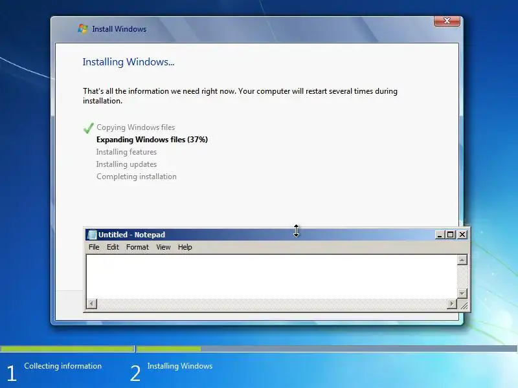518x388 pixels.
Task: Click the 'Installing updates' step text
Action: coord(126,164)
